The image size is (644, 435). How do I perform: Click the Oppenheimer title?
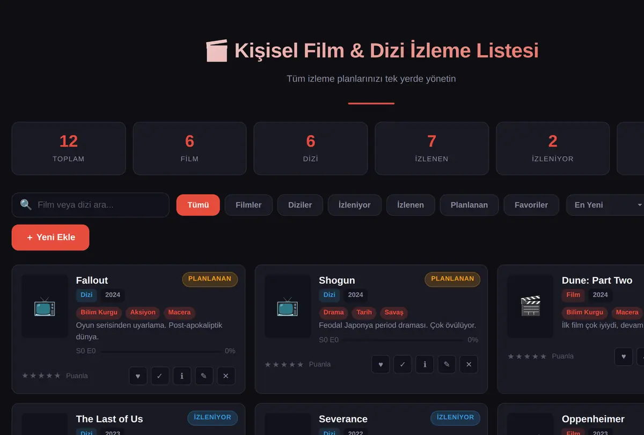click(x=593, y=419)
